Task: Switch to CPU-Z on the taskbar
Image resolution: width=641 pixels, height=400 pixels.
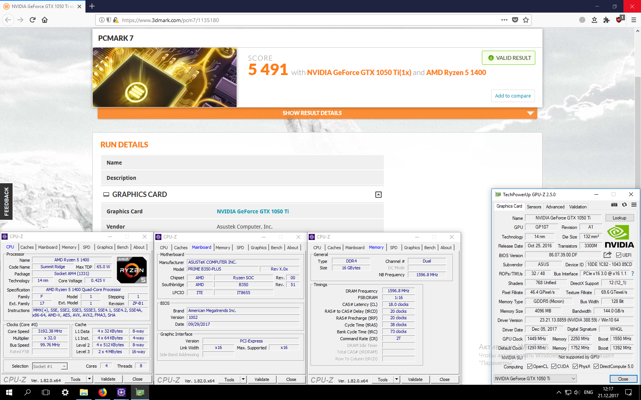Action: pyautogui.click(x=121, y=392)
